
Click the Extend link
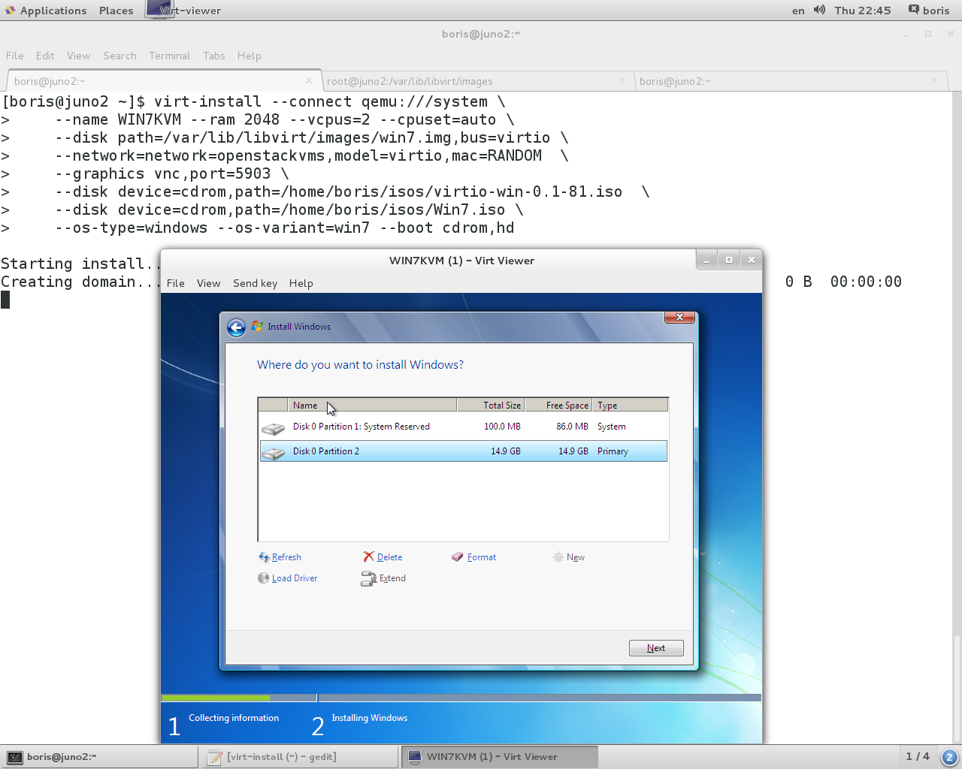(x=392, y=578)
